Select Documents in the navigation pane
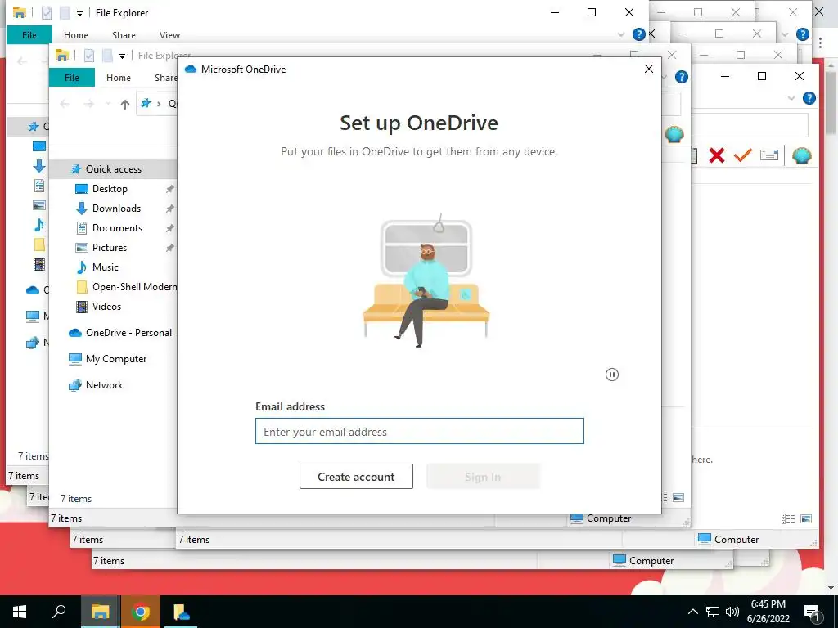The image size is (838, 628). [x=117, y=228]
